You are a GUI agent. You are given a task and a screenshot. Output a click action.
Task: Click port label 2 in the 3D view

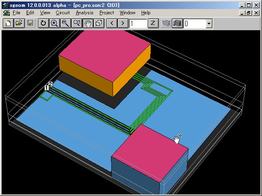50,84
